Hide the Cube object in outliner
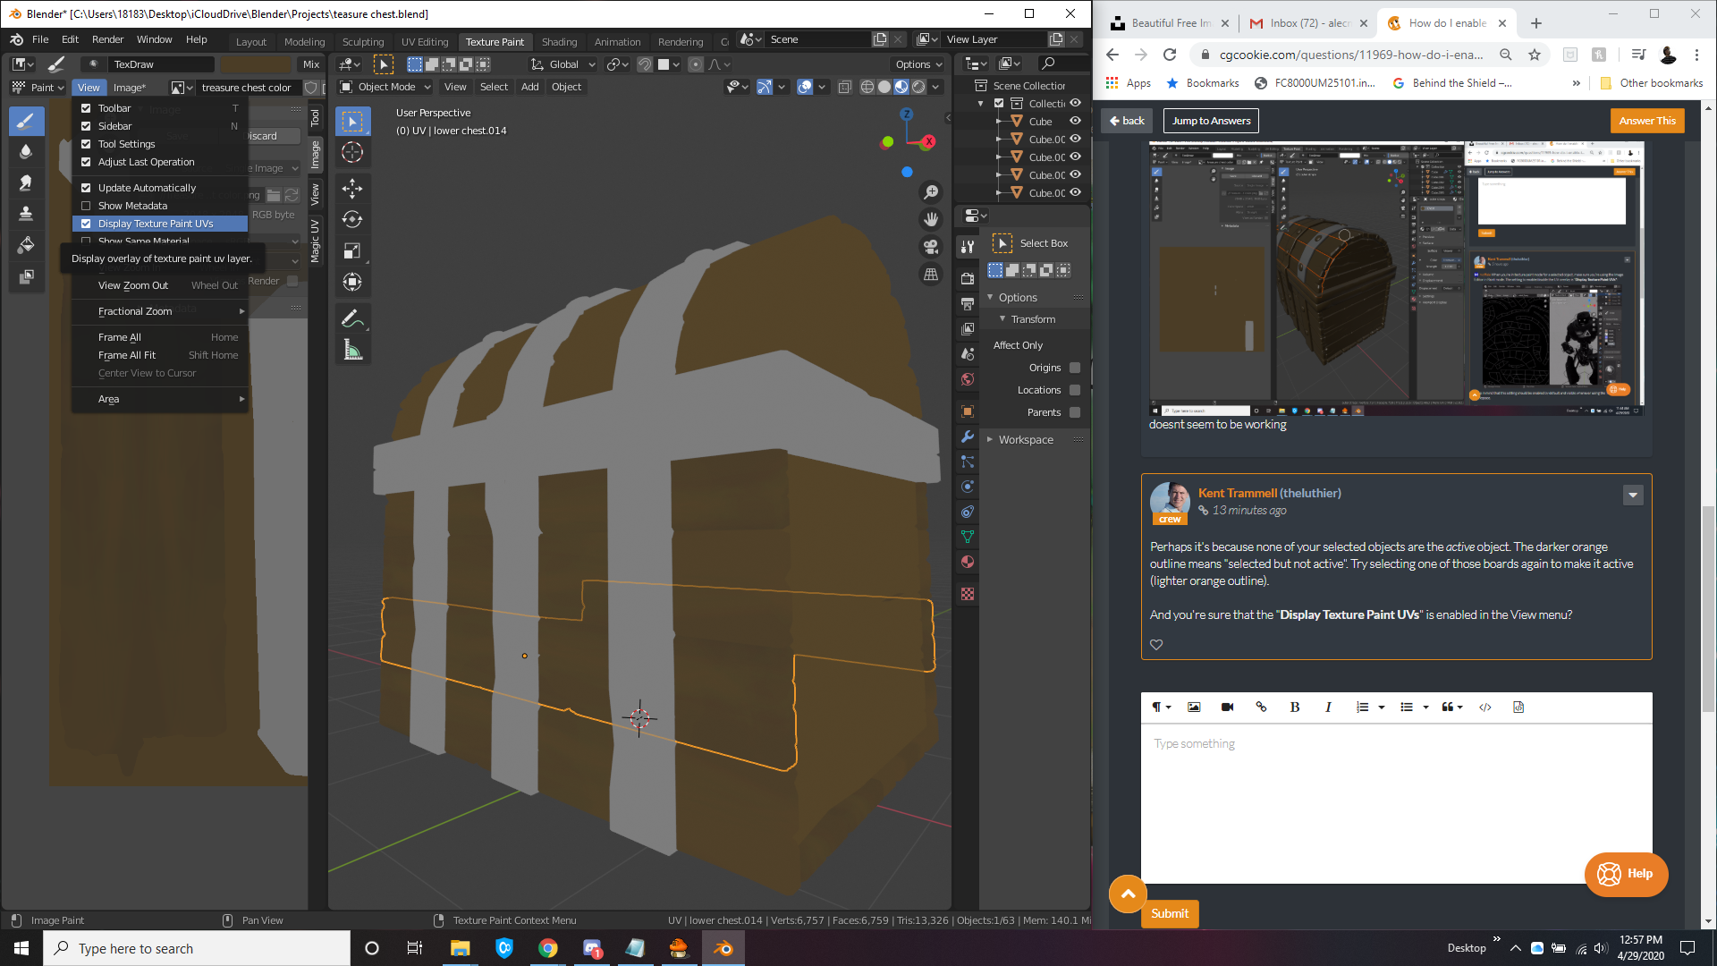The image size is (1717, 966). (x=1076, y=122)
